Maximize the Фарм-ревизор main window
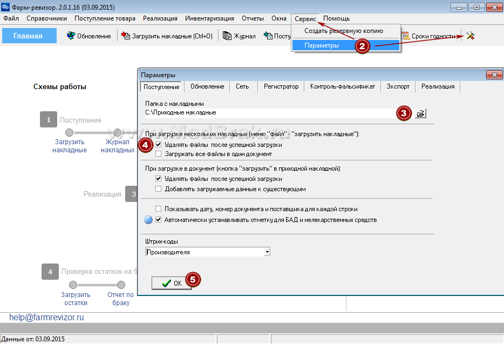The height and width of the screenshot is (344, 504). pyautogui.click(x=476, y=7)
